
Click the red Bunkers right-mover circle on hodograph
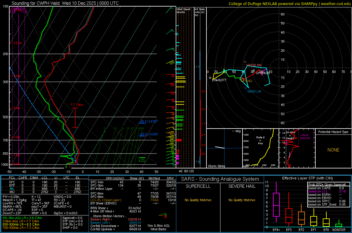point(245,62)
